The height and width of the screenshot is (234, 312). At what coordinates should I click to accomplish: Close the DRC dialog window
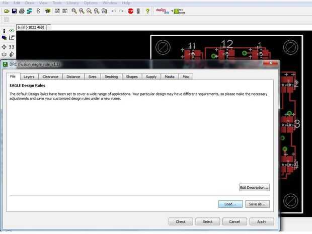271,63
